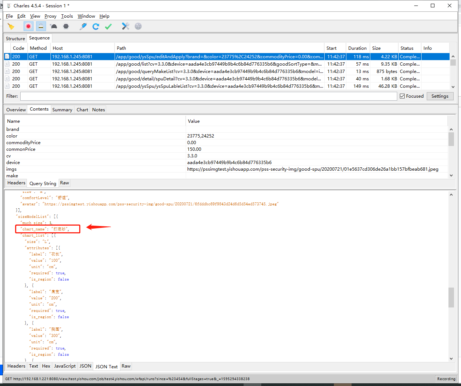Validate selected response with green checkmark
Viewport: 461px width, 386px height.
coord(108,26)
